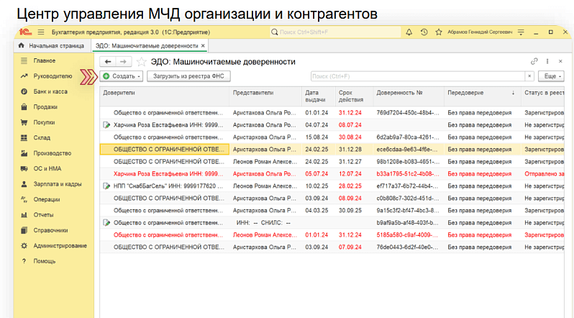The image size is (574, 318).
Task: Open Покупки section
Action: tap(44, 122)
